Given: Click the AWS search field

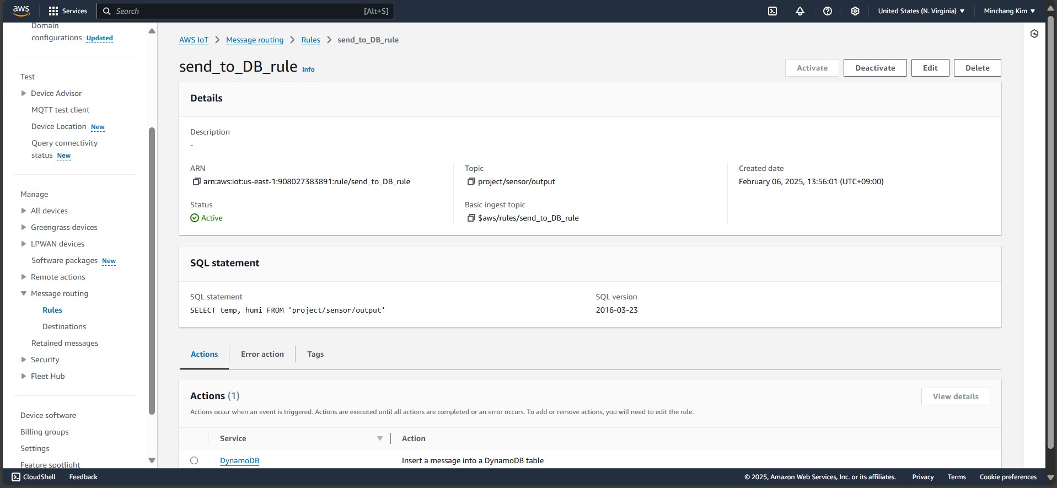Looking at the screenshot, I should click(245, 11).
